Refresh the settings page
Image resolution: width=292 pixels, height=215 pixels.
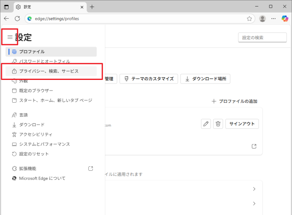pyautogui.click(x=17, y=19)
